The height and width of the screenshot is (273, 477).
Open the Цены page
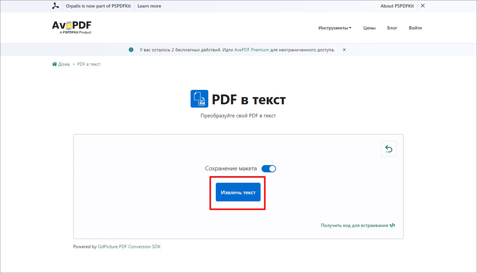pos(369,28)
